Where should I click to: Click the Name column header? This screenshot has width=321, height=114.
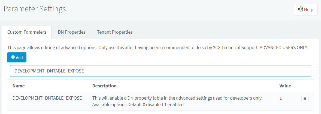(19, 86)
